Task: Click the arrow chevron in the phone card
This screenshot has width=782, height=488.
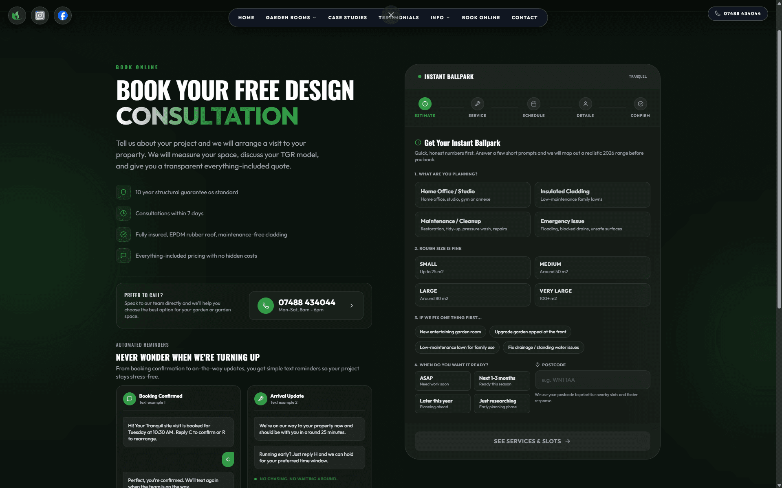Action: [x=351, y=306]
